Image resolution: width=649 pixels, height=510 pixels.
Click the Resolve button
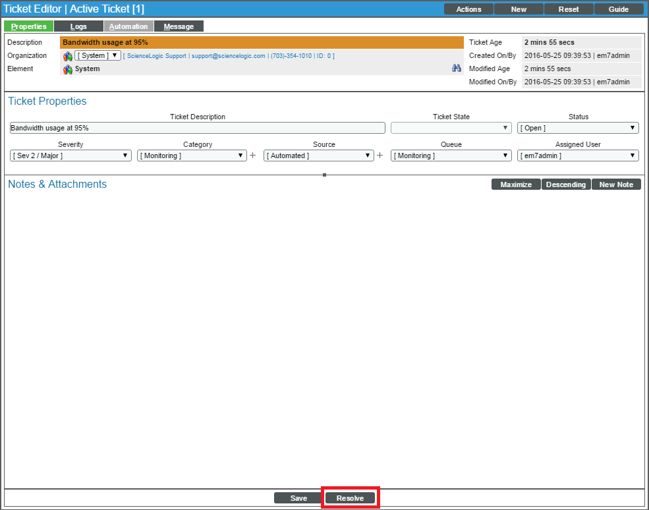[350, 498]
